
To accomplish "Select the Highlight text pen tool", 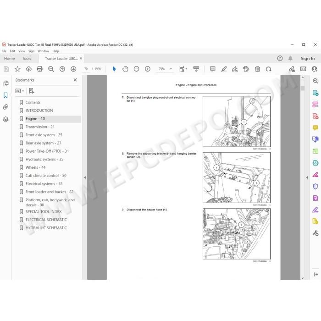I will click(224, 69).
